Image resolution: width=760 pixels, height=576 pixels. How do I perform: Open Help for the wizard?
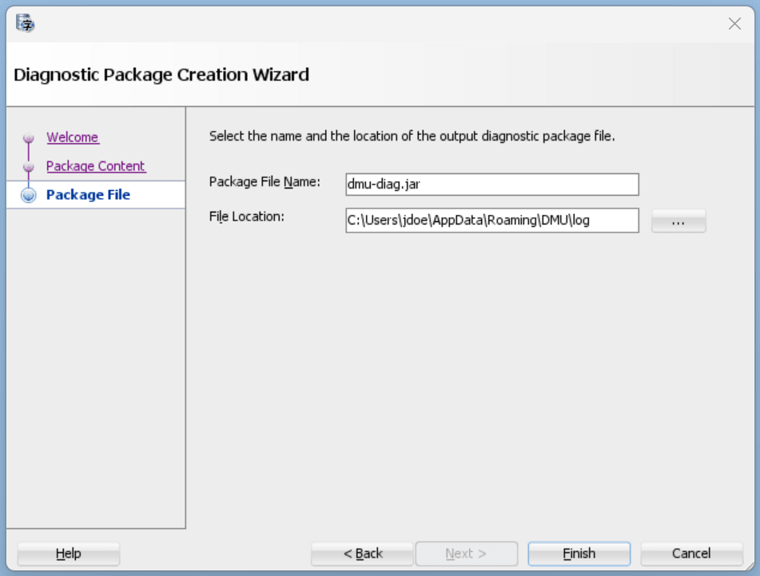(x=69, y=553)
